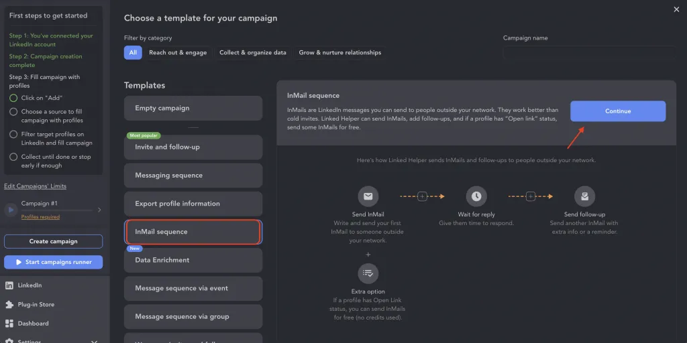
Task: Choose Message sequence via event template
Action: (x=193, y=288)
